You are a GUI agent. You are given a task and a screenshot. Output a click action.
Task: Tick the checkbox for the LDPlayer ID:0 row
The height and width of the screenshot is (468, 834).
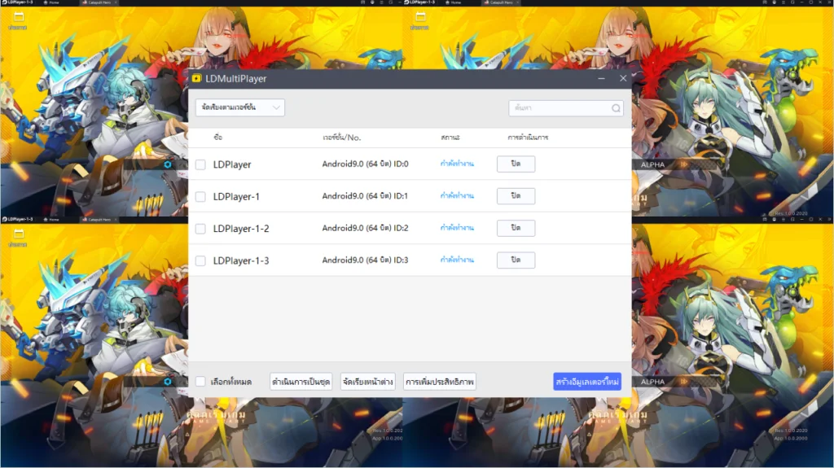(x=200, y=164)
